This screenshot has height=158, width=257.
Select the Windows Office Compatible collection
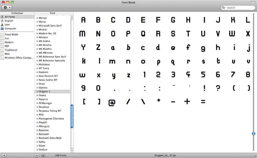click(x=19, y=58)
